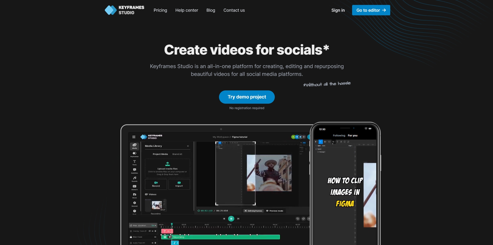Switch to the Brand kit tab
Screen dimensions: 493x245
click(x=177, y=154)
